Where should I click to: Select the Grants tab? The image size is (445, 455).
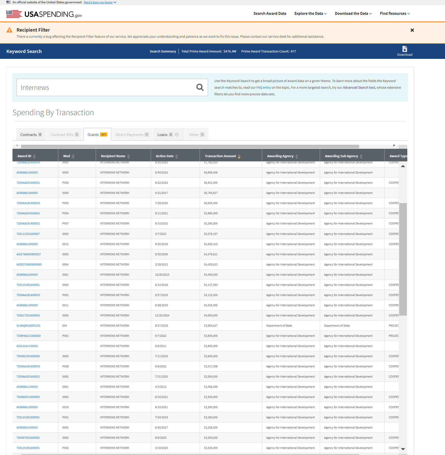pos(97,135)
